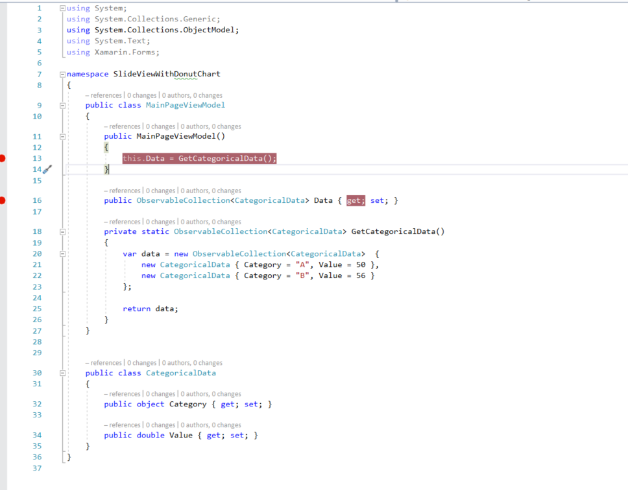Open references CodeLens above Value property

122,425
